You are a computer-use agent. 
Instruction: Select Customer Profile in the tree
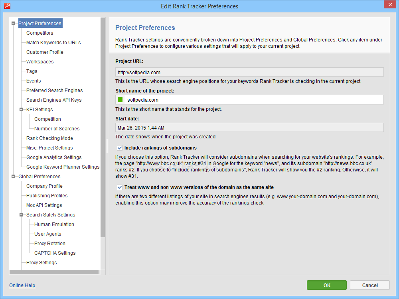point(45,52)
